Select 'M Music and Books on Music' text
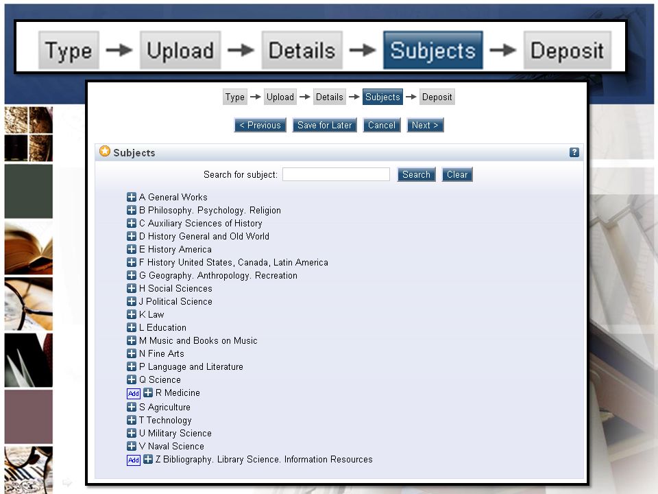Screen dimensions: 658x494 tap(198, 341)
